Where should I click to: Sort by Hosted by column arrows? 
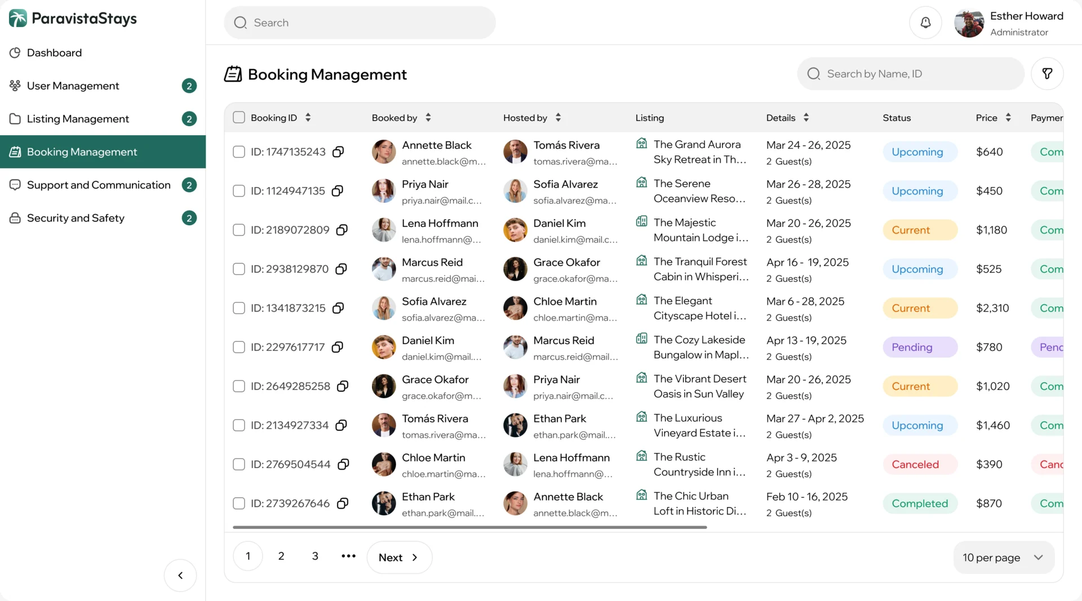(558, 118)
